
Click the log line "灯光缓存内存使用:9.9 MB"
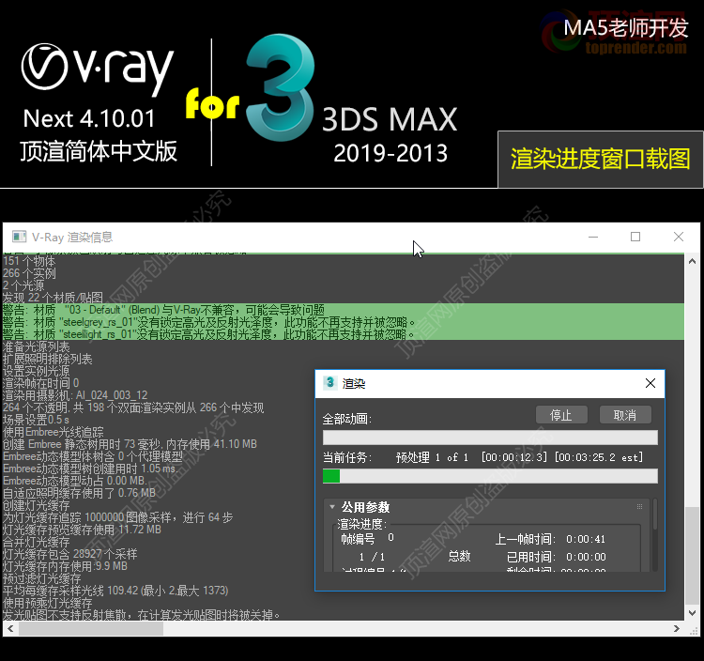pyautogui.click(x=65, y=566)
